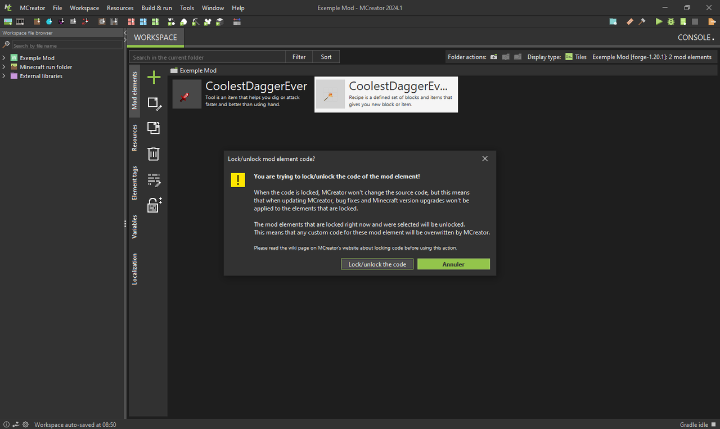Click the info icon in status bar

click(x=6, y=425)
